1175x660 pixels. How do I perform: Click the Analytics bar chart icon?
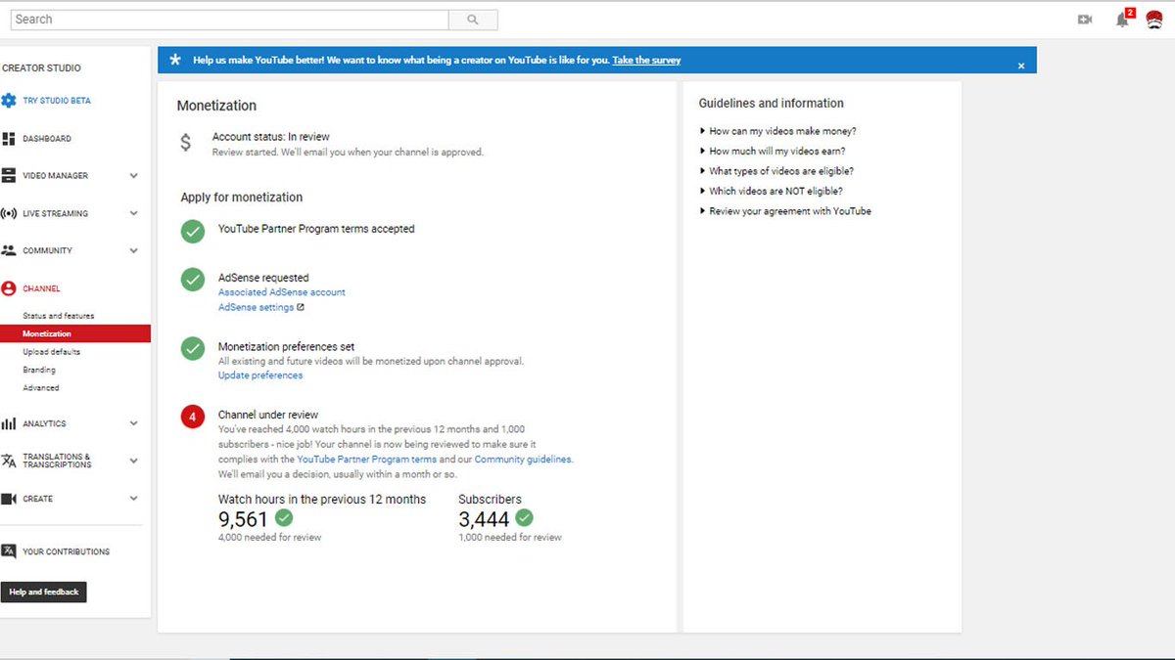(9, 423)
